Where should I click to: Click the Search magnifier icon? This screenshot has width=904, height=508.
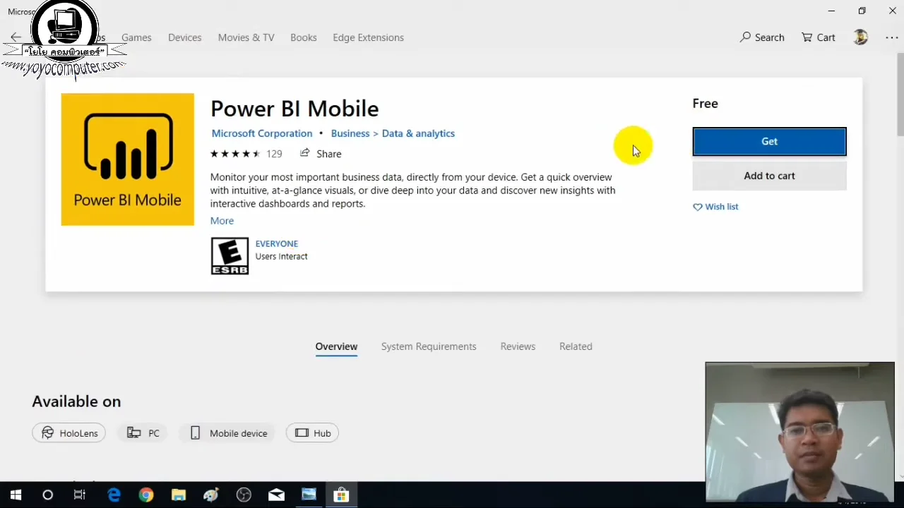[x=746, y=37]
